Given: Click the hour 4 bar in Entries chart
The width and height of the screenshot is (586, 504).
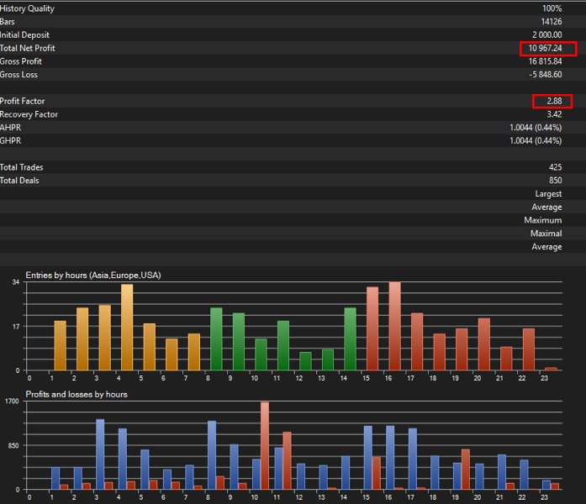Looking at the screenshot, I should pos(127,327).
